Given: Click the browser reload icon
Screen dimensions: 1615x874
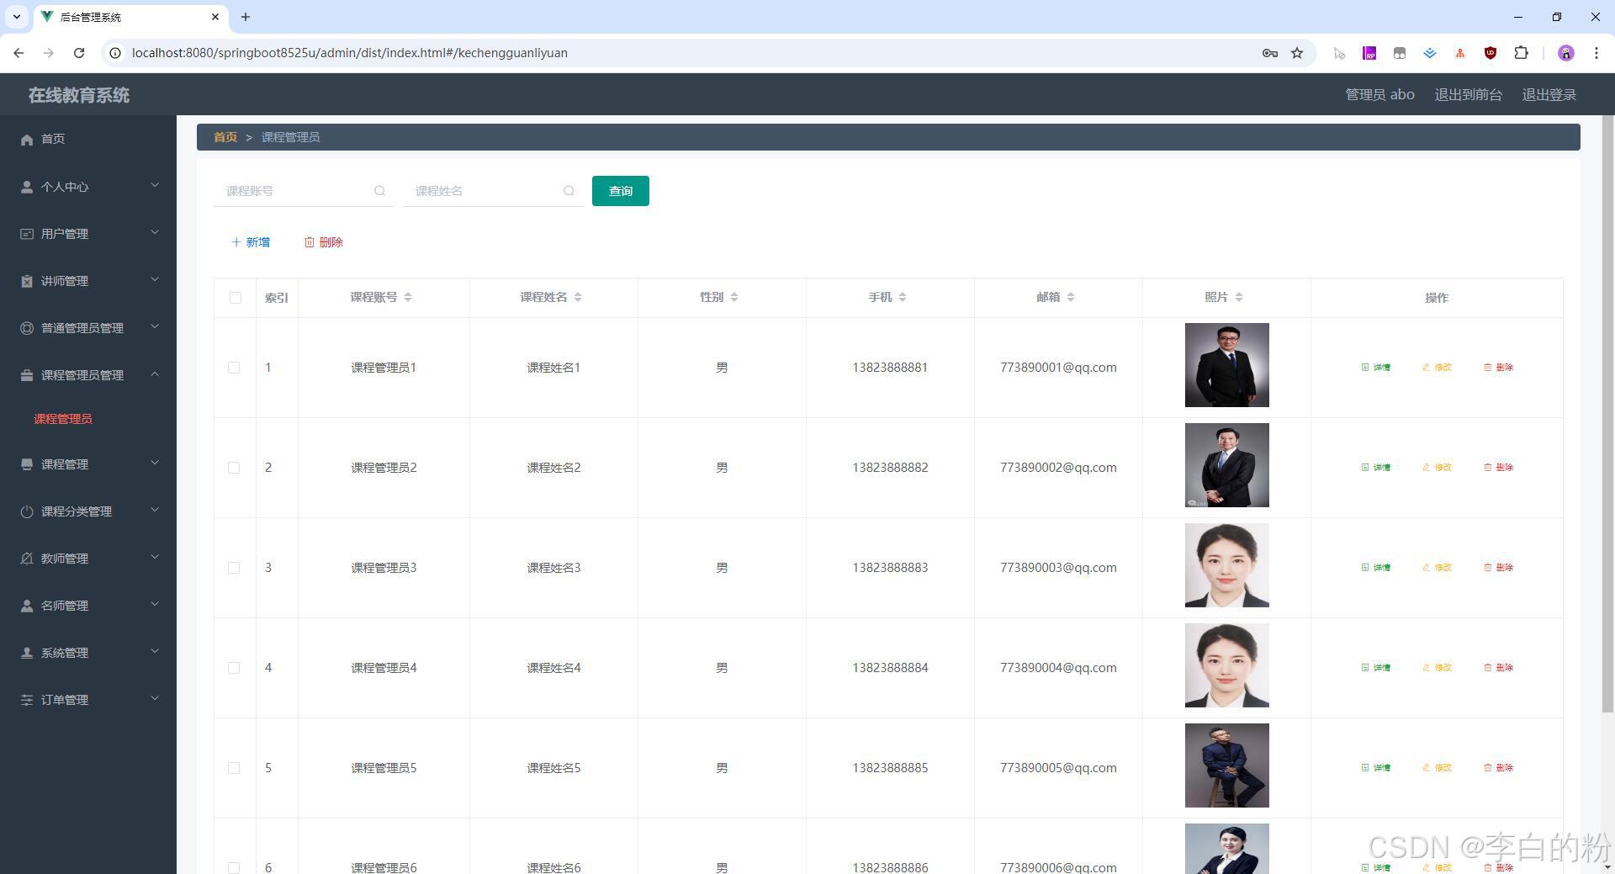Looking at the screenshot, I should tap(79, 53).
